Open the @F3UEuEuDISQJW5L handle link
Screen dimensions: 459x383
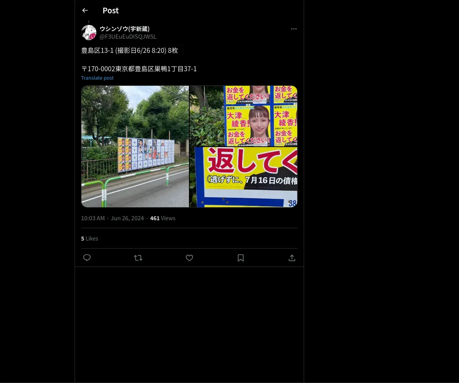click(x=128, y=37)
